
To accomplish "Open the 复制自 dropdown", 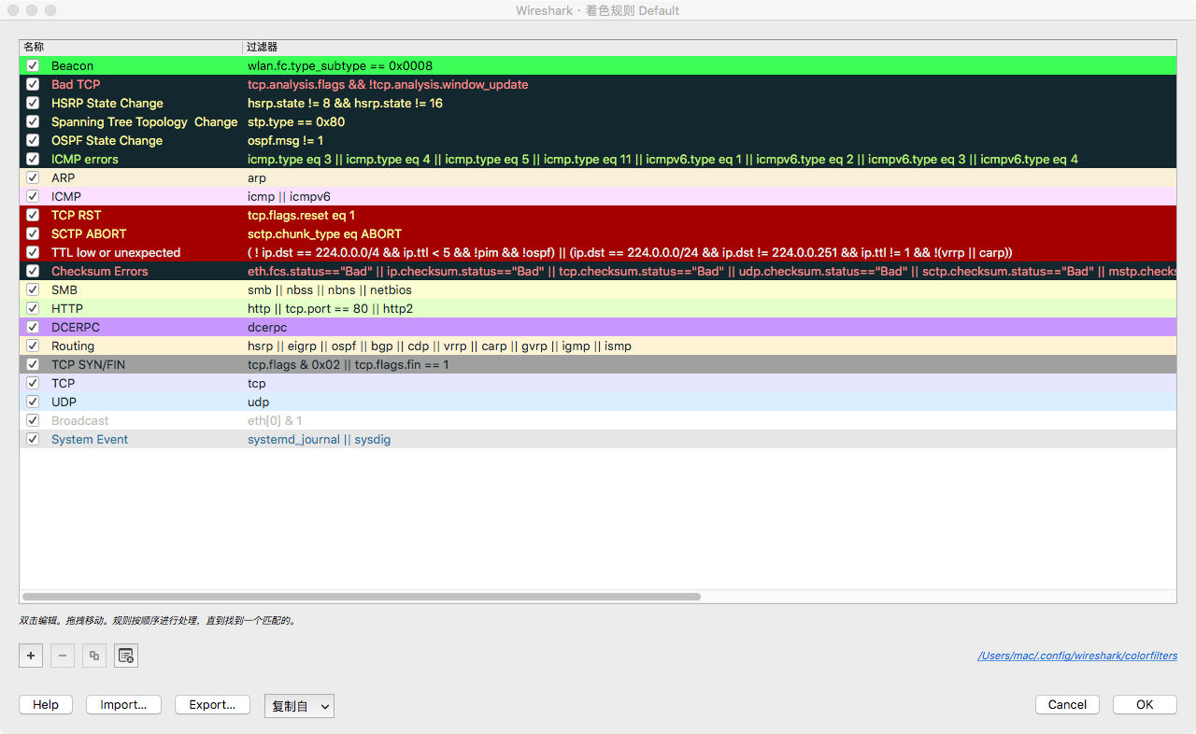I will point(299,706).
